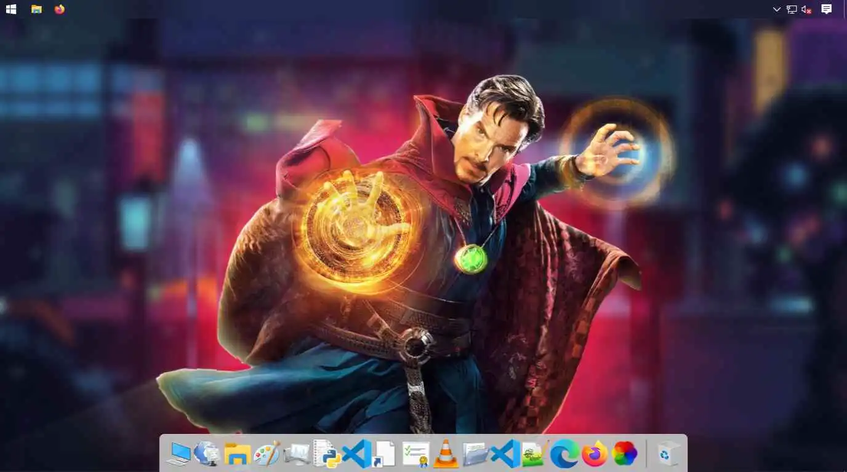Open This PC computer icon in dock
This screenshot has height=472, width=847.
click(x=178, y=454)
